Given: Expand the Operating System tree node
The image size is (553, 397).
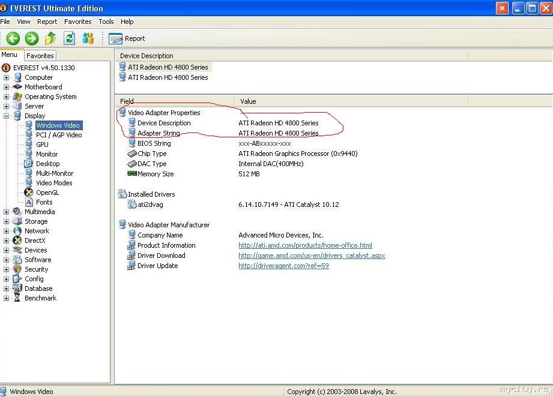Looking at the screenshot, I should [6, 97].
